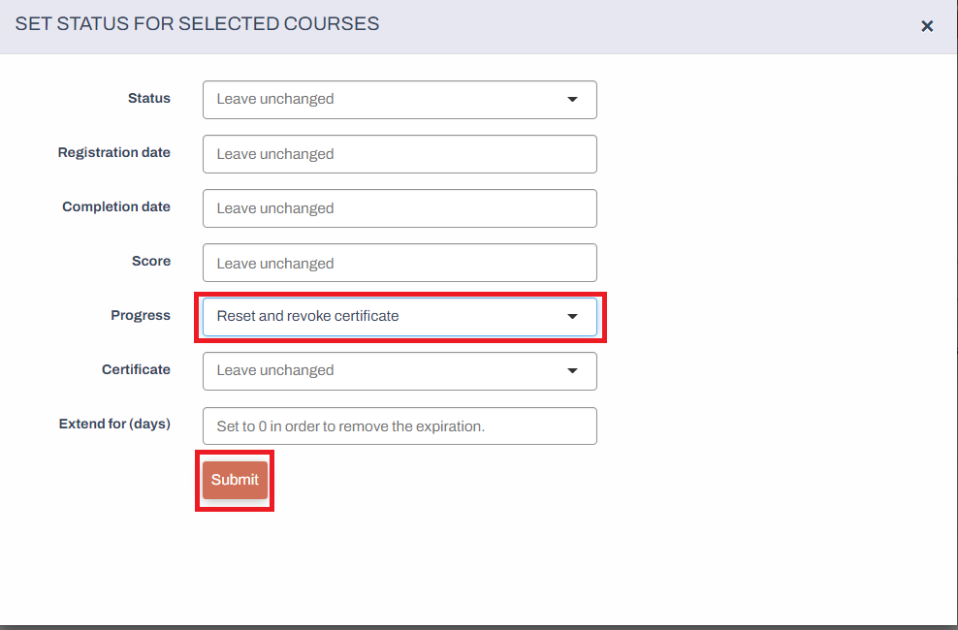Image resolution: width=958 pixels, height=630 pixels.
Task: Click the currently selected 'Reset and revoke certificate' value
Action: click(305, 316)
